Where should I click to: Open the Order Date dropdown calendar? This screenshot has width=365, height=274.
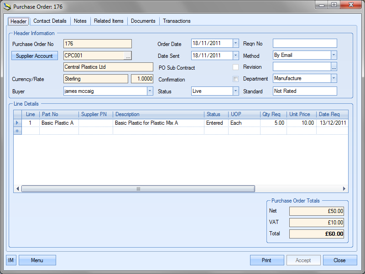[235, 44]
